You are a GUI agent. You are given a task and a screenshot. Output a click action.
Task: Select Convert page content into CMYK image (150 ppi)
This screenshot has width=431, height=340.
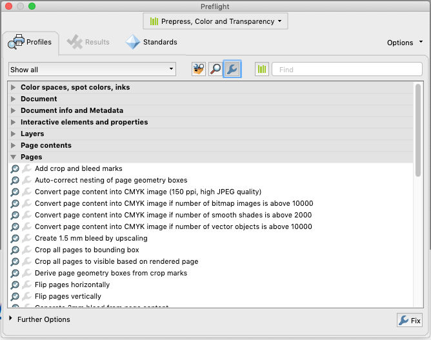[148, 192]
